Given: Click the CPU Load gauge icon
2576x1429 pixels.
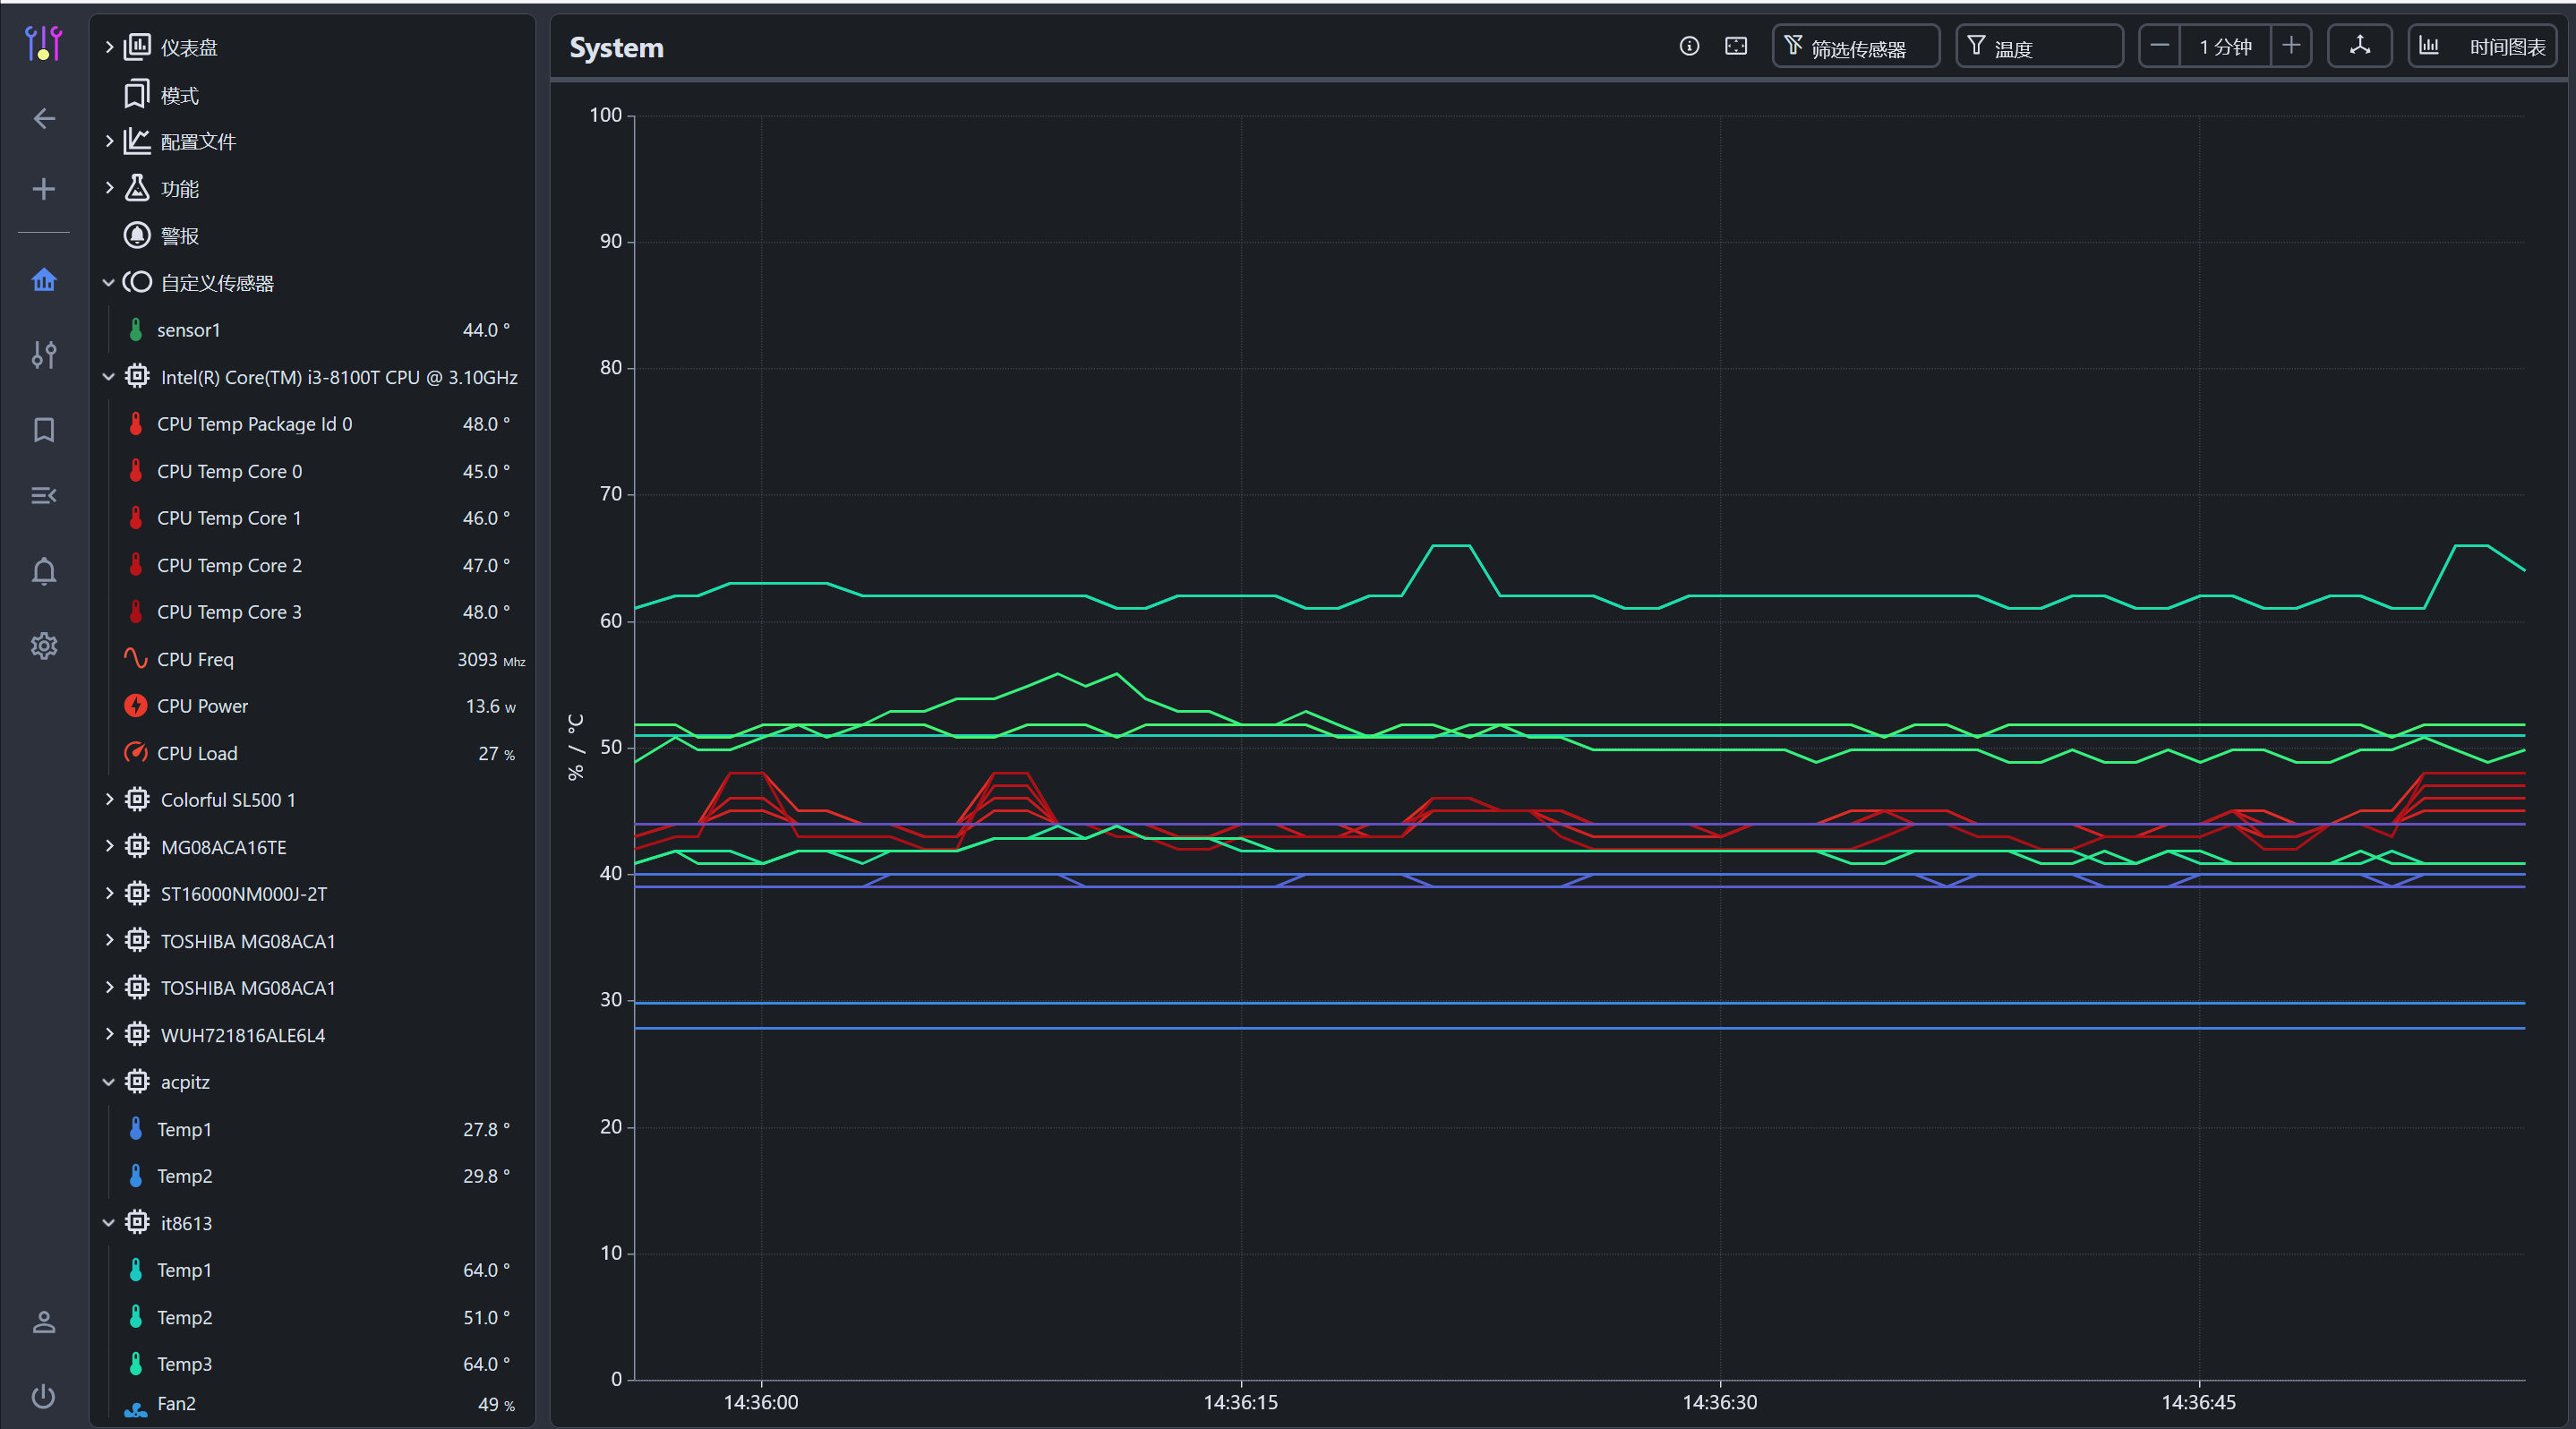Looking at the screenshot, I should point(136,752).
